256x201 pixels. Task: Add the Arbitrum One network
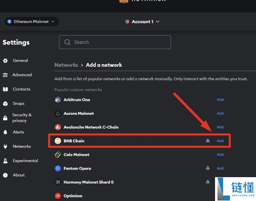click(x=220, y=99)
